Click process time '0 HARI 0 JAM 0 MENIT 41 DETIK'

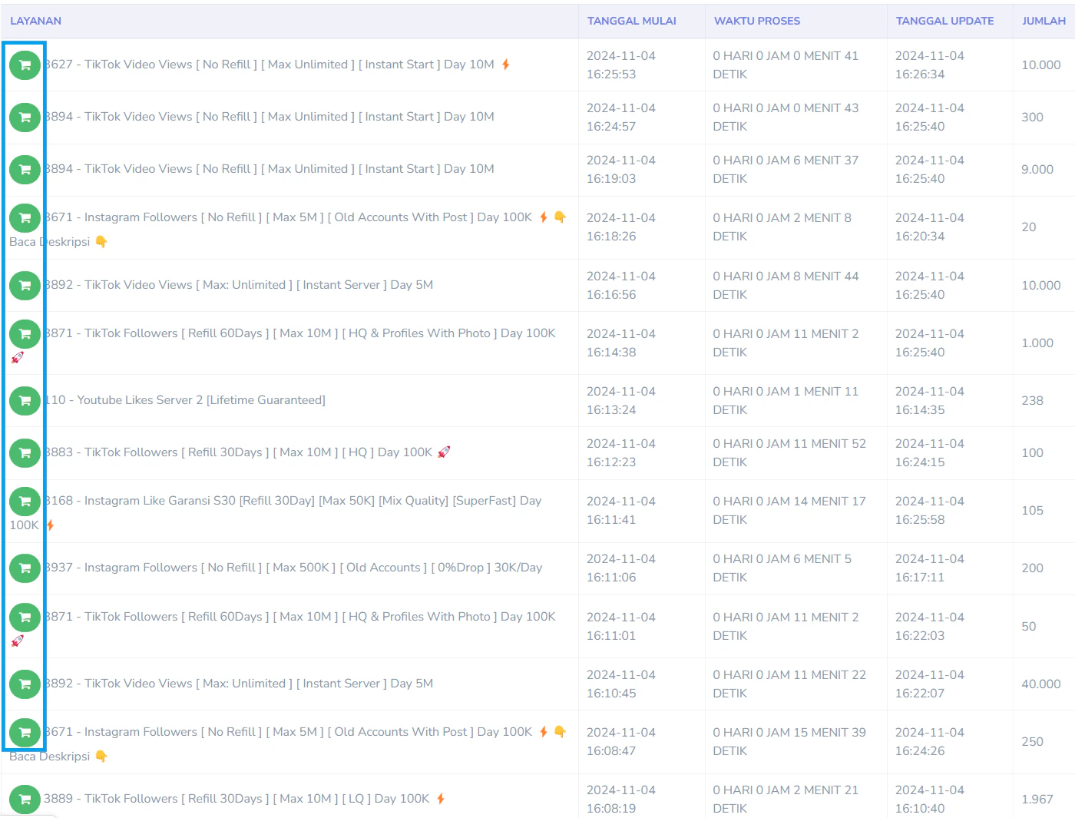(x=786, y=65)
